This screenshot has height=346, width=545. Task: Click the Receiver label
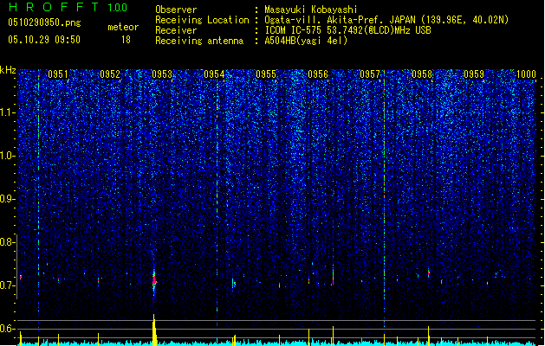[x=176, y=30]
